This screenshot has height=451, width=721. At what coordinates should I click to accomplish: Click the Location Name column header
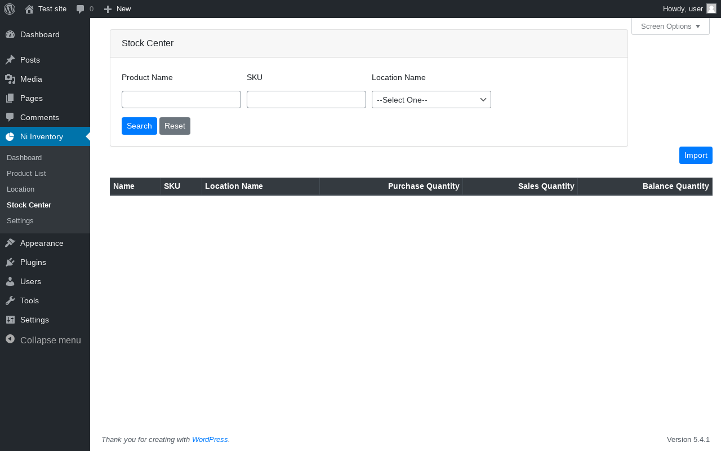[261, 186]
